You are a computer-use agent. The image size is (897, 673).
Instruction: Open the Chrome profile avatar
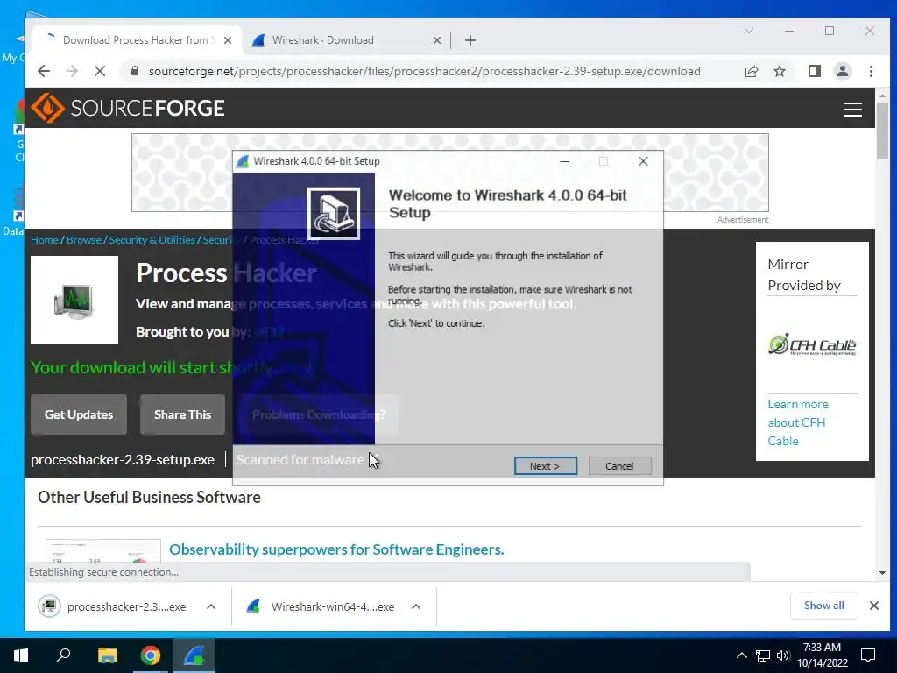coord(842,71)
